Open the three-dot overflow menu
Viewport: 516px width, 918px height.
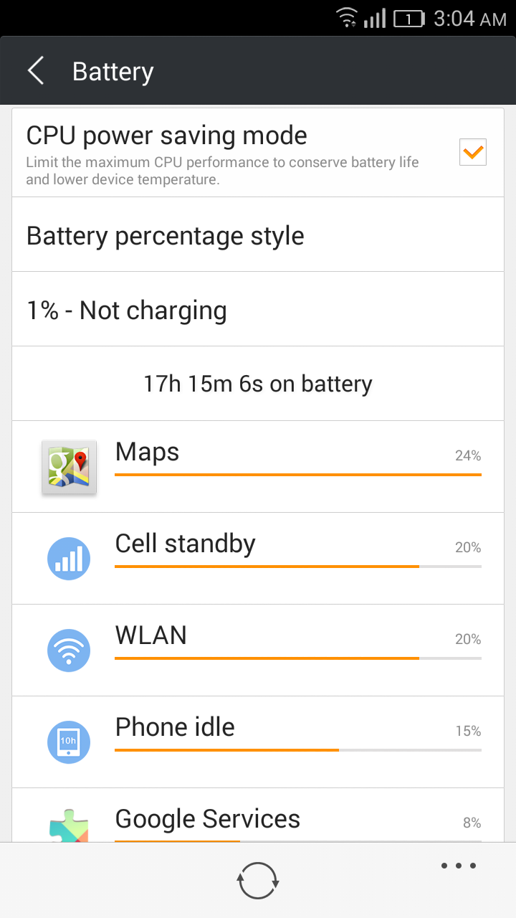coord(459,866)
